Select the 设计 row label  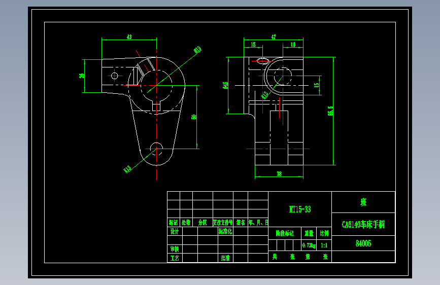click(x=175, y=231)
